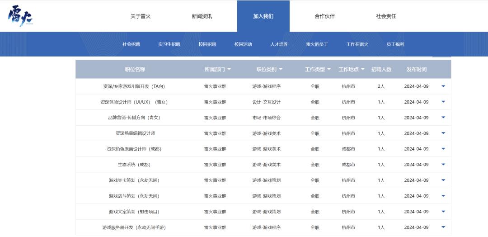Click the 生态系统 (成都) job title
Viewport: 488px width, 237px height.
[134, 165]
